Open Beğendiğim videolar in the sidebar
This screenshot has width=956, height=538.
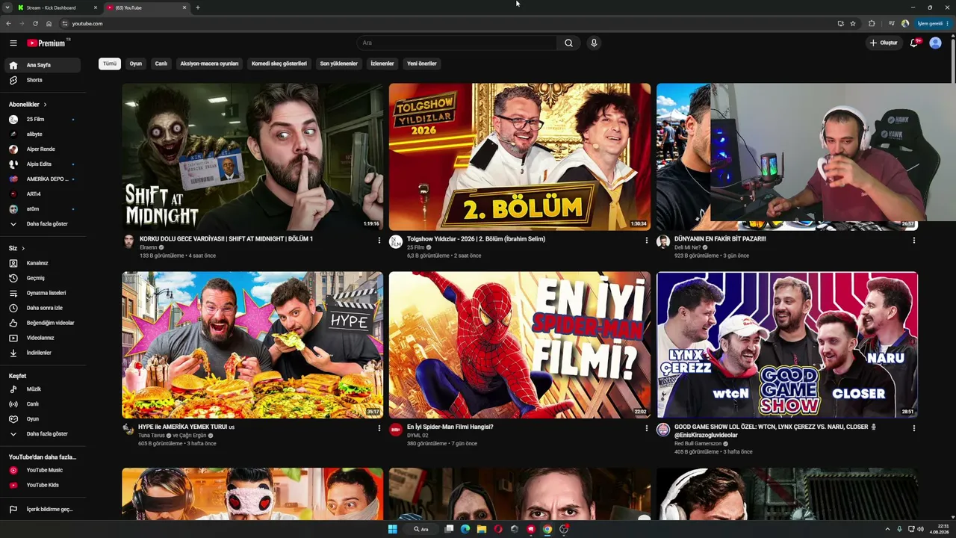[x=44, y=323]
